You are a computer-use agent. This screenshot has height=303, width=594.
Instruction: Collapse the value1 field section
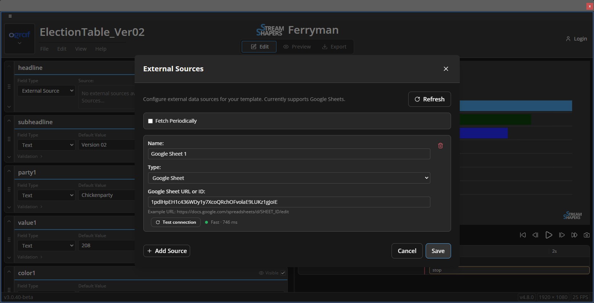9,221
